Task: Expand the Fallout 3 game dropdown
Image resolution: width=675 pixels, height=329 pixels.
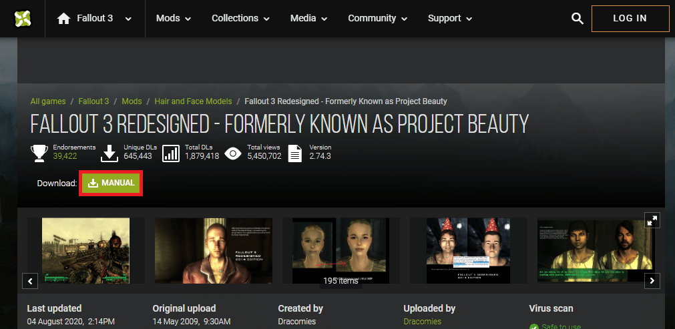Action: coord(128,19)
